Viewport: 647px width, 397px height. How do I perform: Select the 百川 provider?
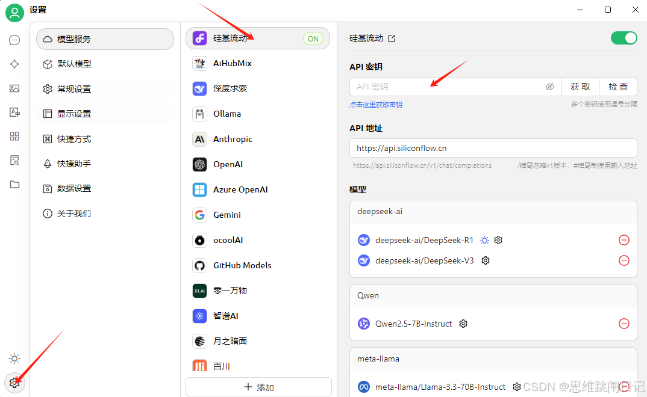[x=258, y=365]
